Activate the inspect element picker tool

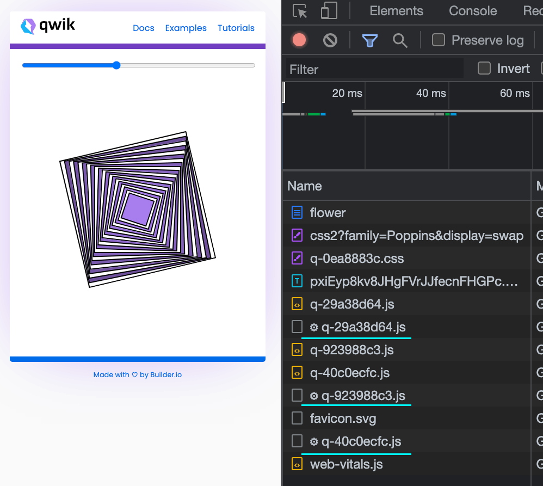pyautogui.click(x=300, y=11)
